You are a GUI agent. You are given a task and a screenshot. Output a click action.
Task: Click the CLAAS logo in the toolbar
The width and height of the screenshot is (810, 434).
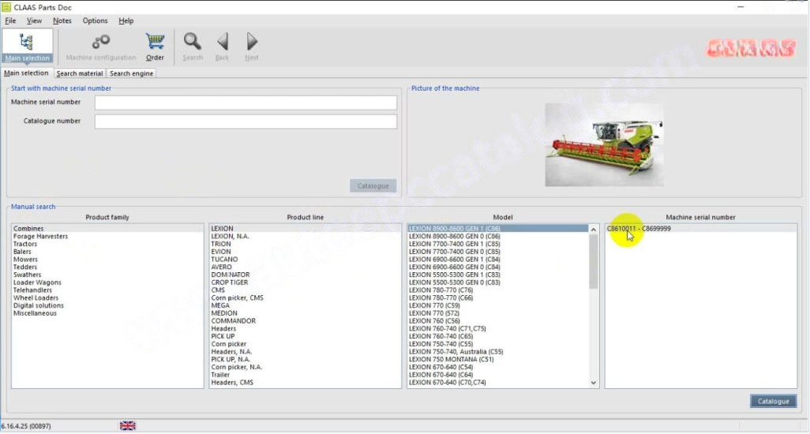[750, 49]
